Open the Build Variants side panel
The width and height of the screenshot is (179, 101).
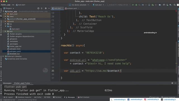click(x=1, y=61)
